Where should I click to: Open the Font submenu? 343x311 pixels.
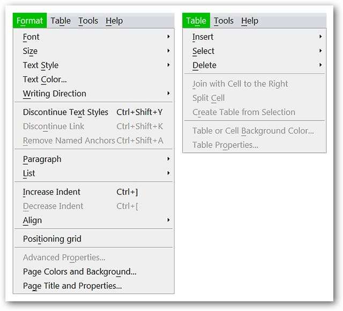click(x=31, y=37)
